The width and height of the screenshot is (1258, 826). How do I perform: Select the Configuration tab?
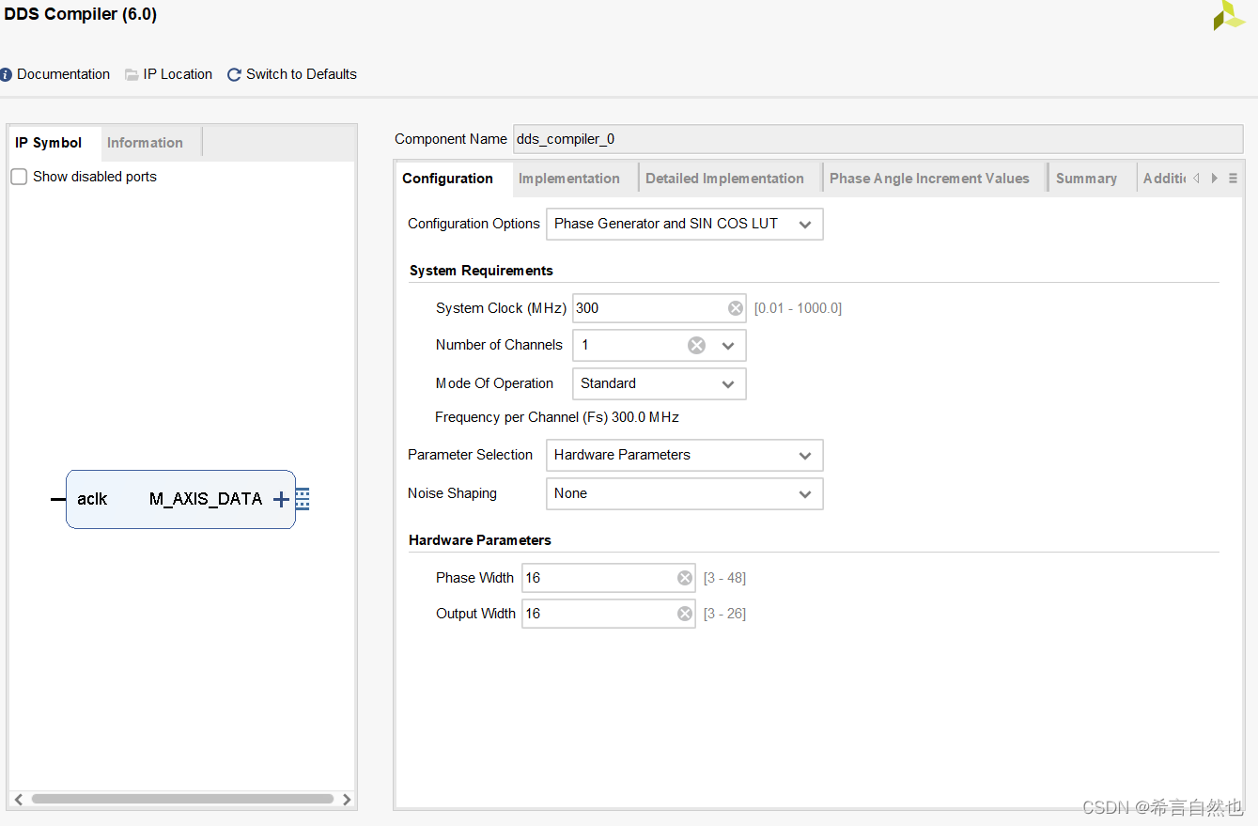coord(448,179)
